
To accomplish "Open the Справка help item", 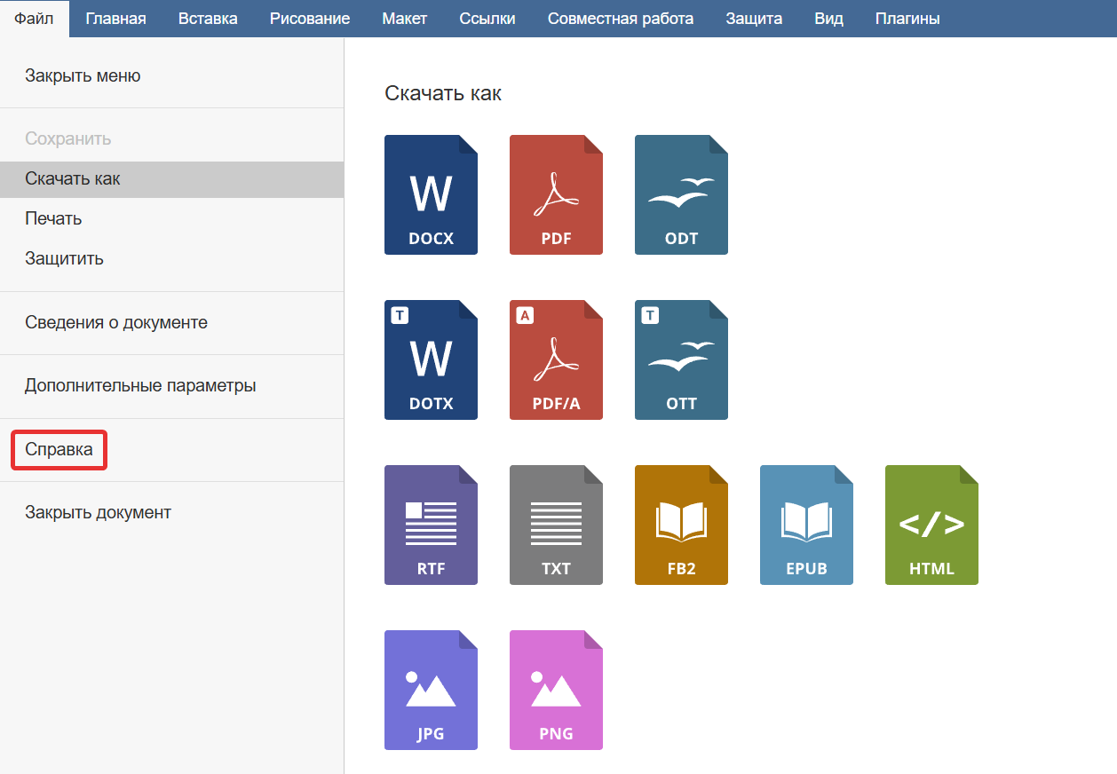I will 171,450.
